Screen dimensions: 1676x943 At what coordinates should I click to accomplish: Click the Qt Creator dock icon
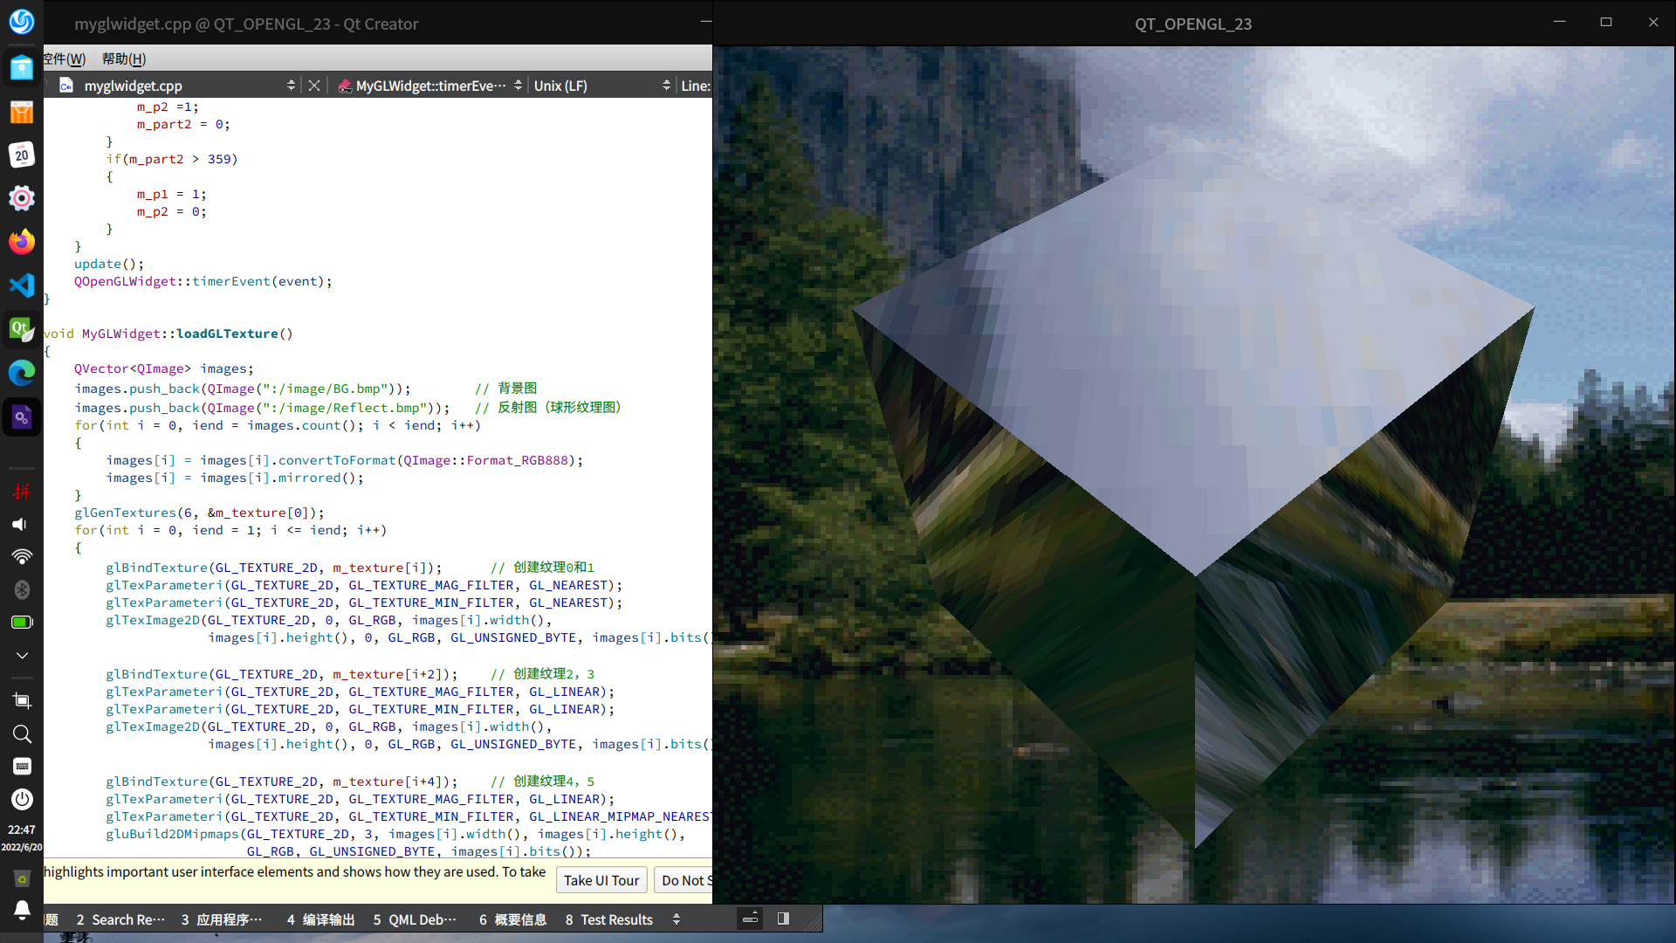[22, 329]
